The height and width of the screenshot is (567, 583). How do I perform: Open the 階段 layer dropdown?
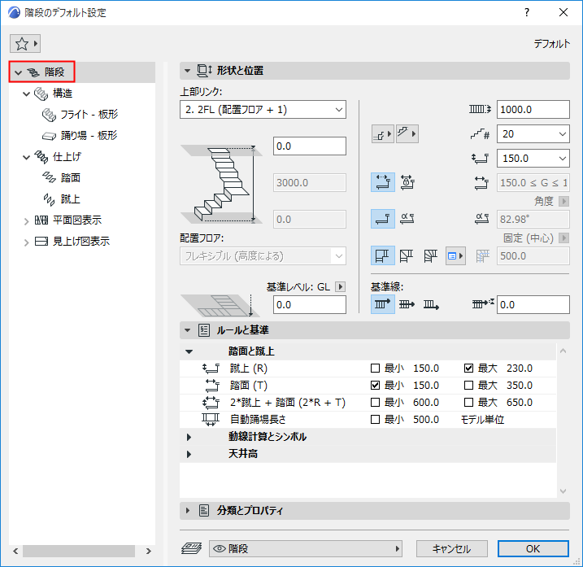306,548
